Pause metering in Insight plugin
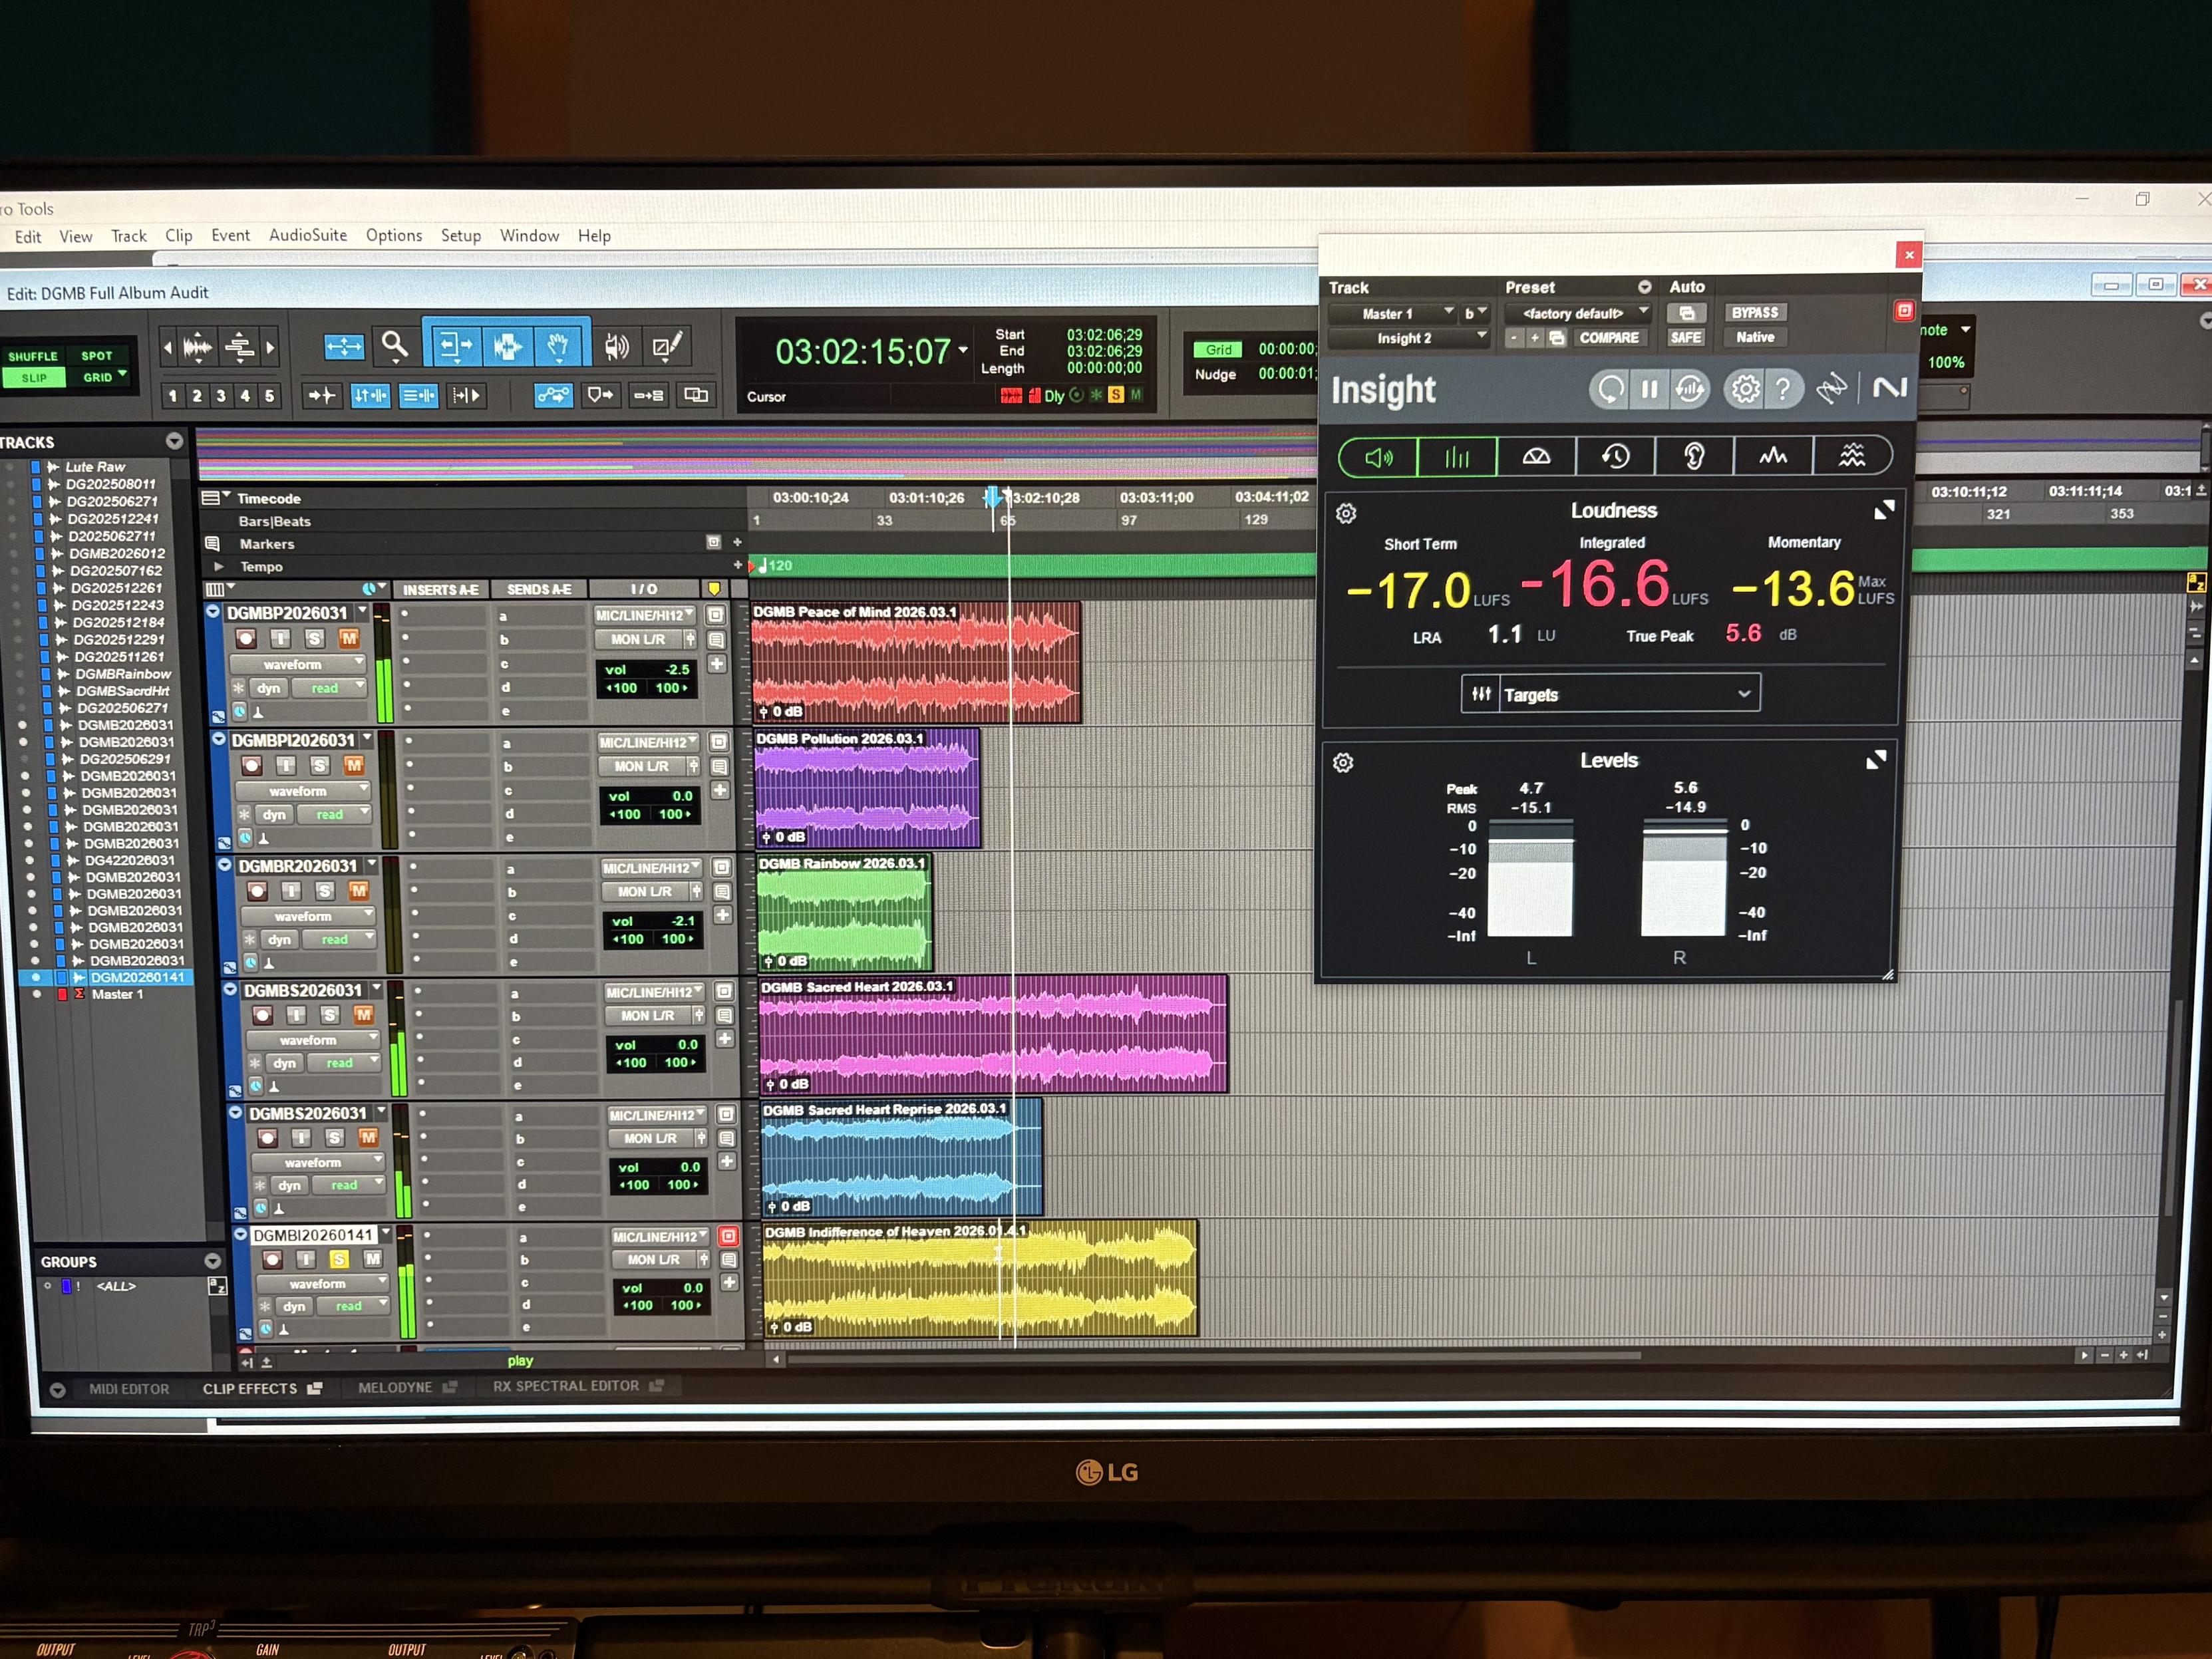 click(x=1649, y=389)
